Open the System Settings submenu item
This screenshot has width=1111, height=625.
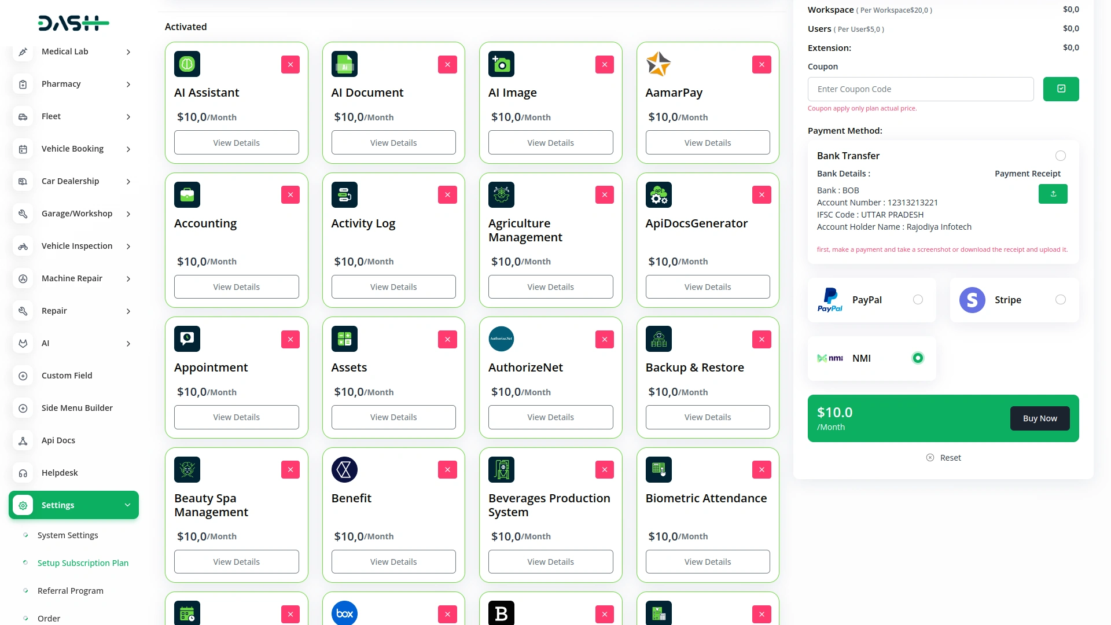click(68, 535)
